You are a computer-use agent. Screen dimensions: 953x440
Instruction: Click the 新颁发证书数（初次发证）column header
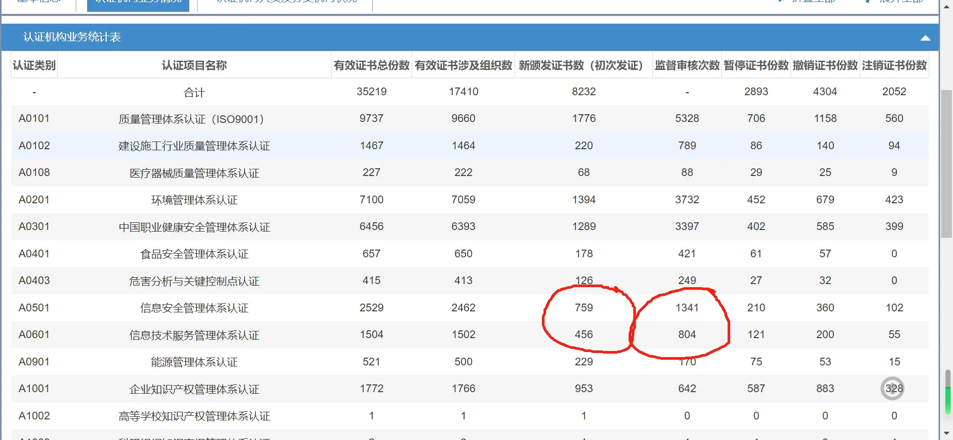pyautogui.click(x=583, y=65)
